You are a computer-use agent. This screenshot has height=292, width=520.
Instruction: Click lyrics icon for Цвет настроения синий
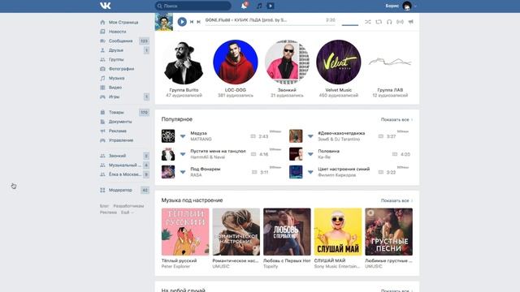pos(381,172)
